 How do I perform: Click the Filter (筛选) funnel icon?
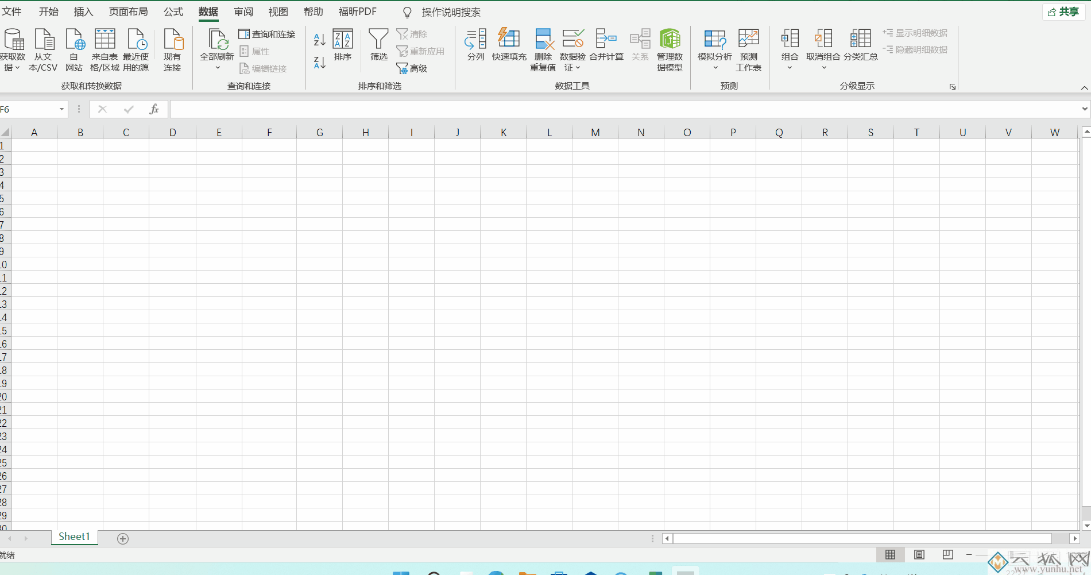(x=378, y=39)
